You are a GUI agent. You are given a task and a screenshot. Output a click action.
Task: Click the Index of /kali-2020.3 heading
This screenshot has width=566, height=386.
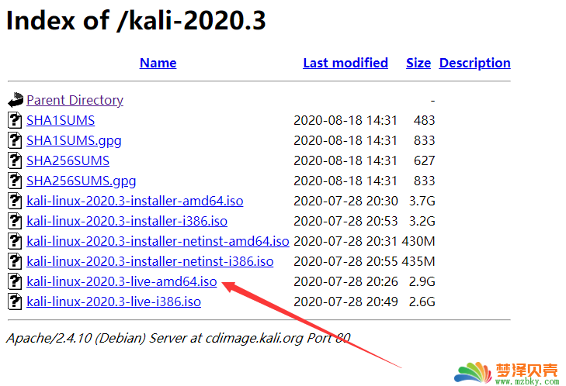pyautogui.click(x=136, y=21)
